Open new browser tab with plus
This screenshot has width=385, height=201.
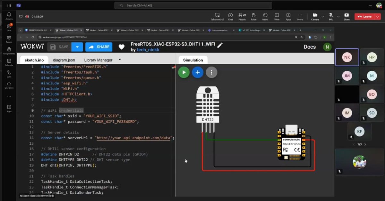(300, 30)
